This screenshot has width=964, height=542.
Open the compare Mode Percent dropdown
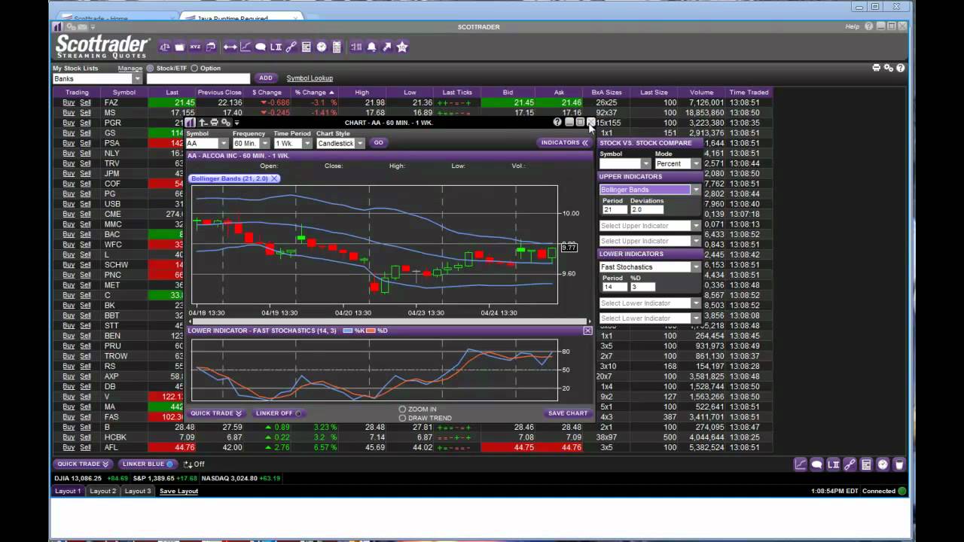(696, 163)
